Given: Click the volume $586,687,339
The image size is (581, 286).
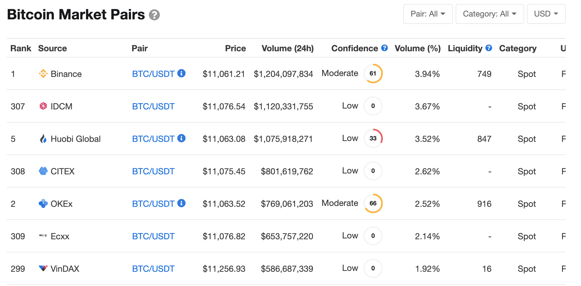Looking at the screenshot, I should click(287, 269).
